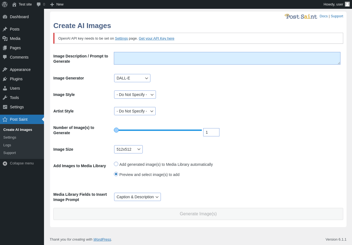Click Get your API Key here link
Image resolution: width=352 pixels, height=245 pixels.
tap(156, 38)
